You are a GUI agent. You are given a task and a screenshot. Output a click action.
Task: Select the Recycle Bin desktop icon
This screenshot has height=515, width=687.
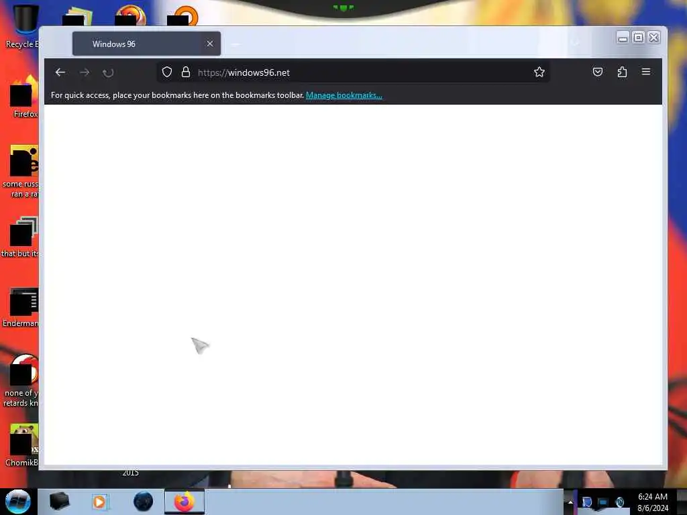point(22,26)
